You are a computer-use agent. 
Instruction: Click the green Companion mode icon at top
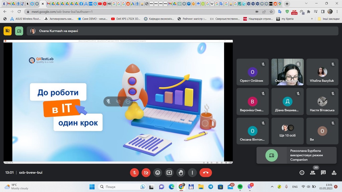(x=19, y=31)
